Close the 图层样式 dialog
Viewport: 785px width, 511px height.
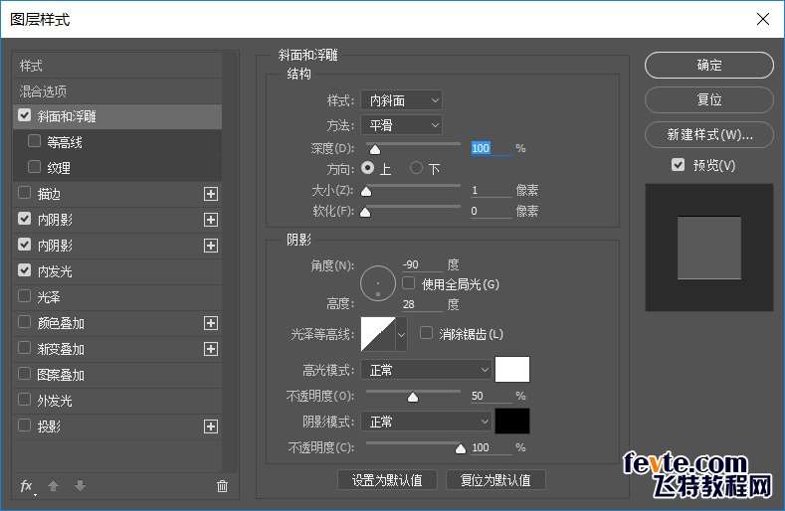763,19
